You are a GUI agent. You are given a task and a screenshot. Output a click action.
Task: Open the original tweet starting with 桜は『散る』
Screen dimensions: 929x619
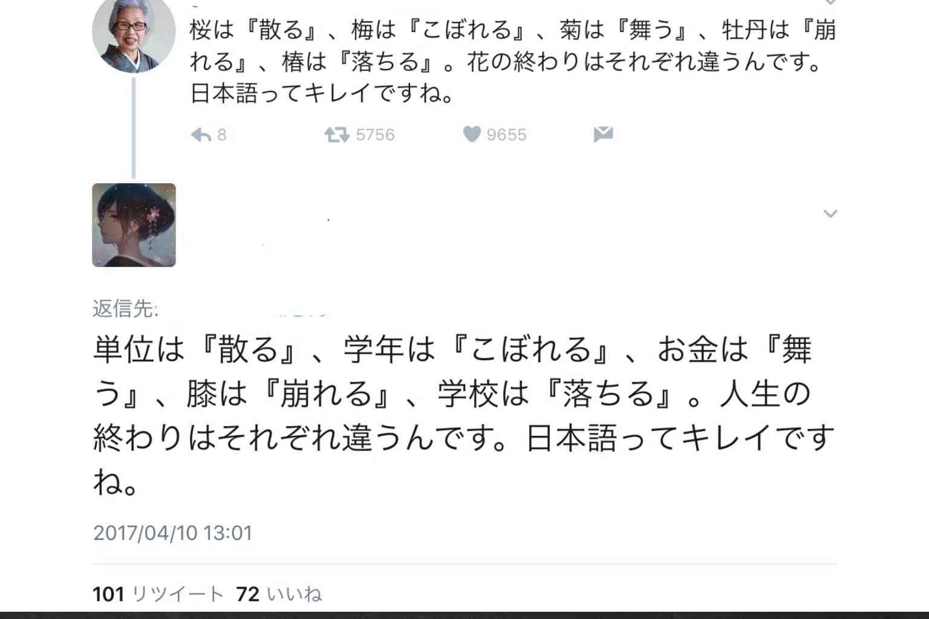(x=513, y=62)
